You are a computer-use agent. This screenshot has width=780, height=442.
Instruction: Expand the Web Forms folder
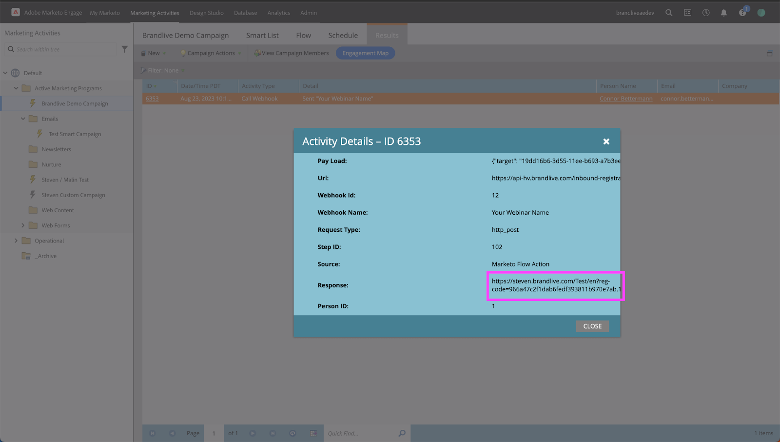23,225
